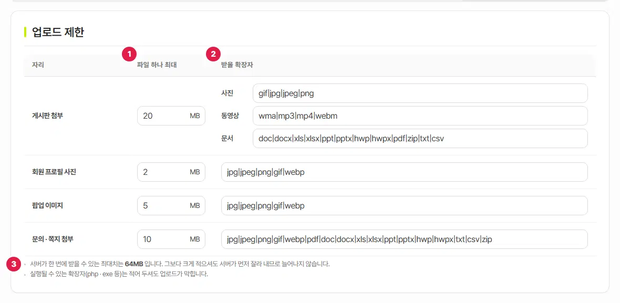Image resolution: width=620 pixels, height=303 pixels.
Task: Edit 회원 프로필 사진 extensions field
Action: (x=405, y=172)
